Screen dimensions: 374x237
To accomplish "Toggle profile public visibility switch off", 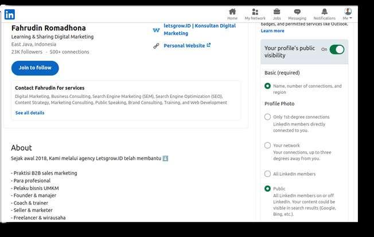I will [337, 49].
